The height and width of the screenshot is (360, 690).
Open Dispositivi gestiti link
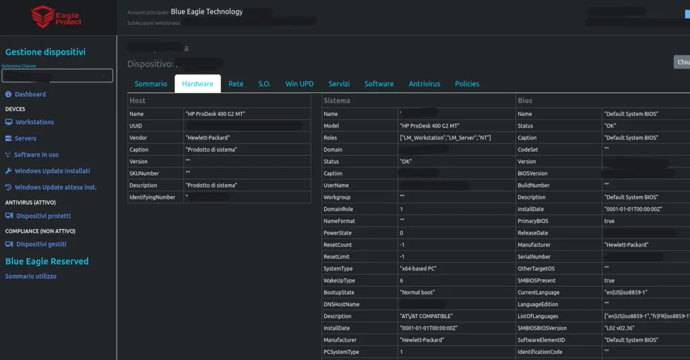tap(41, 244)
